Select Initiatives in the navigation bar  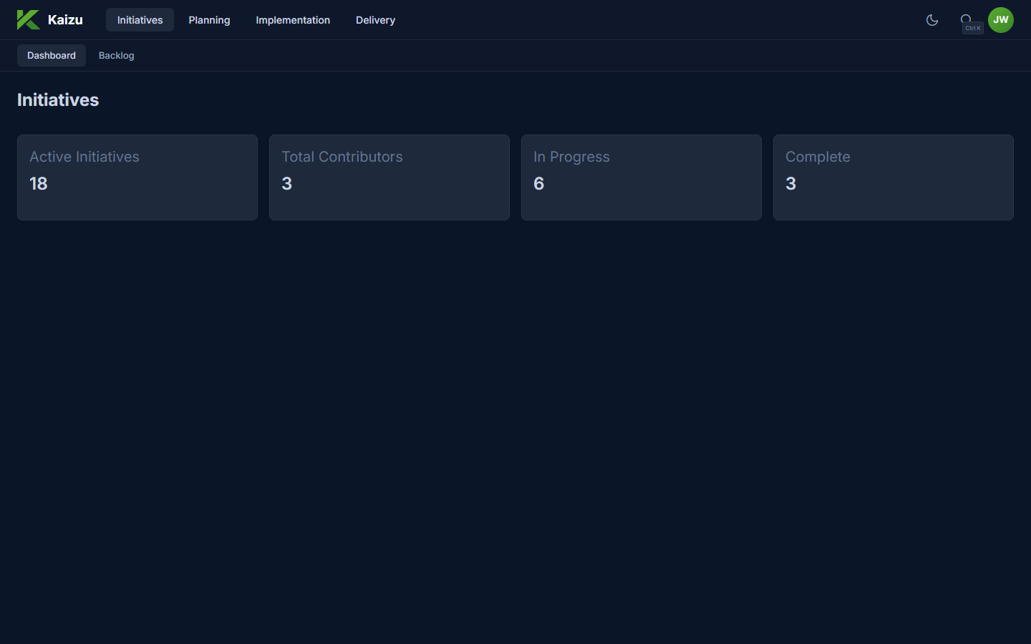tap(140, 20)
